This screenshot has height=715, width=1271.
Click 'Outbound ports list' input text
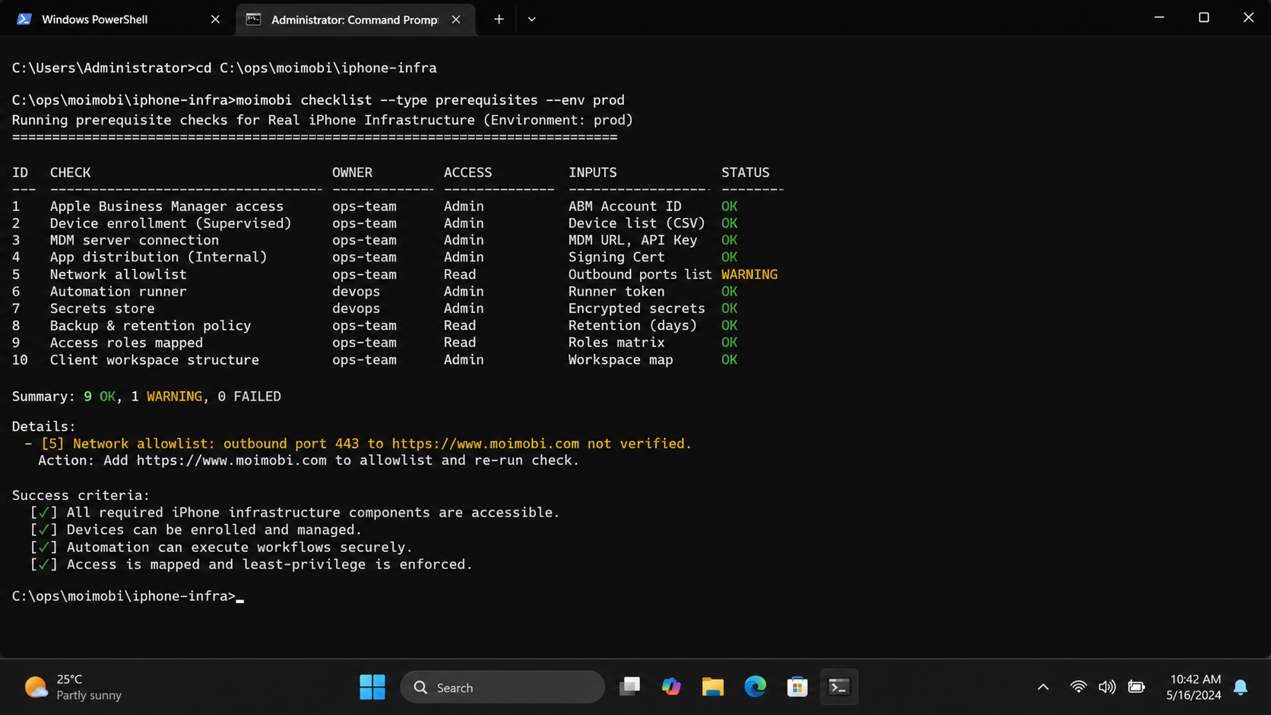coord(640,274)
